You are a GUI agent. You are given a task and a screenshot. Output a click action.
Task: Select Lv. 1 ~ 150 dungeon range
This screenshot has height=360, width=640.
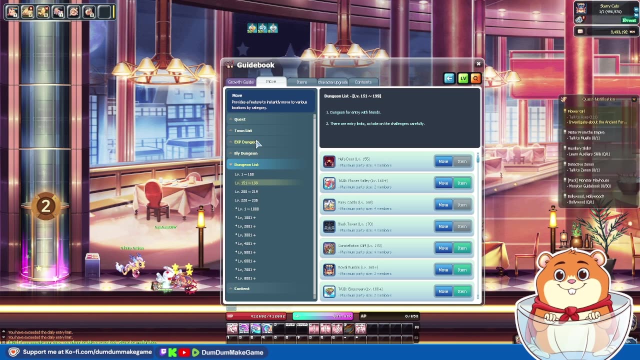[x=244, y=174]
